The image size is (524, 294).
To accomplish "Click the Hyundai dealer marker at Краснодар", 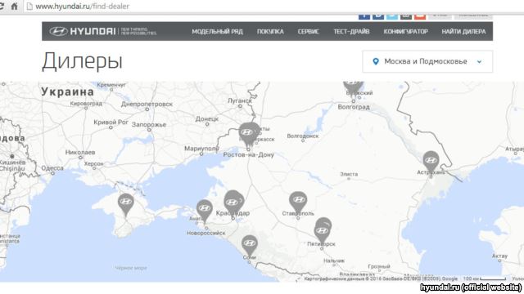I will pos(233,202).
